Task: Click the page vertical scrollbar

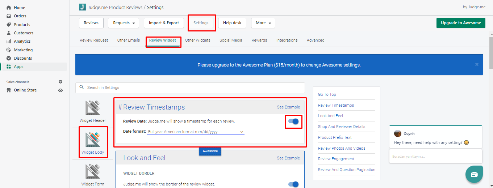Action: [491, 52]
